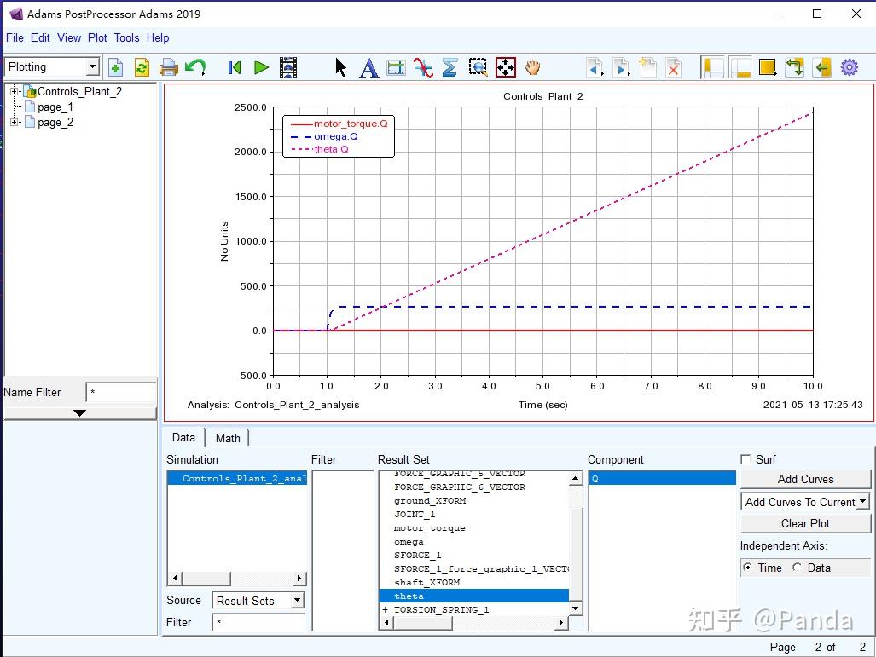This screenshot has height=657, width=876.
Task: Click the Add Curves button
Action: [805, 479]
